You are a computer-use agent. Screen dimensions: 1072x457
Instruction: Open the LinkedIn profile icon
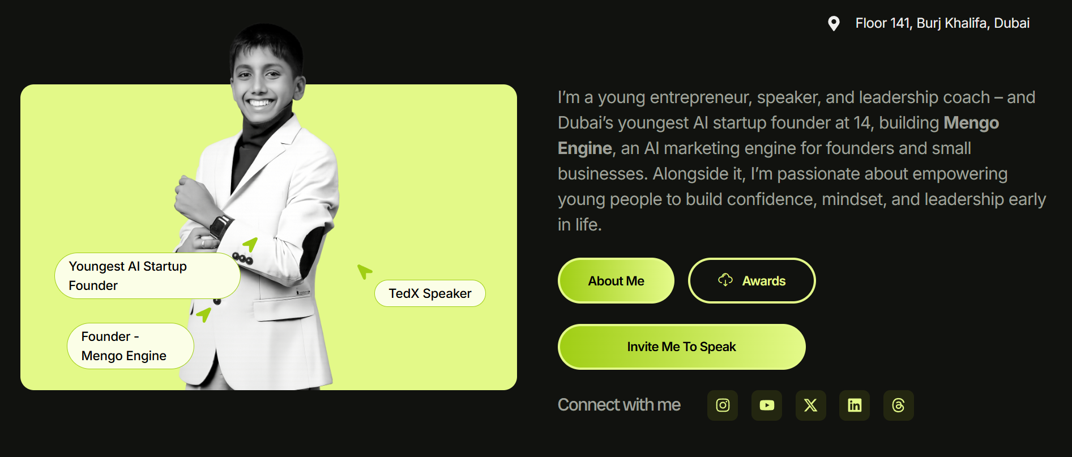pos(855,405)
